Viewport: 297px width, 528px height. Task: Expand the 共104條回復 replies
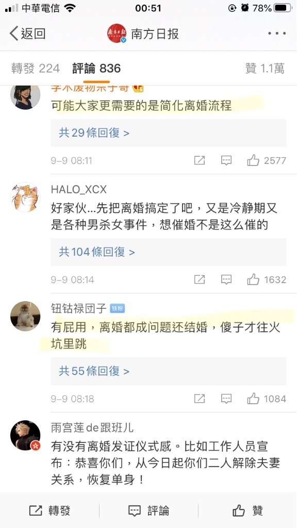[x=169, y=252]
